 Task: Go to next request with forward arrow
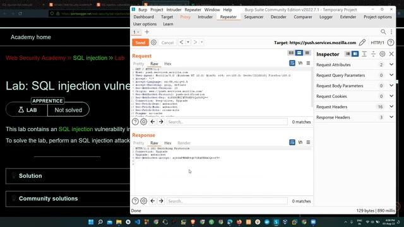click(x=195, y=42)
